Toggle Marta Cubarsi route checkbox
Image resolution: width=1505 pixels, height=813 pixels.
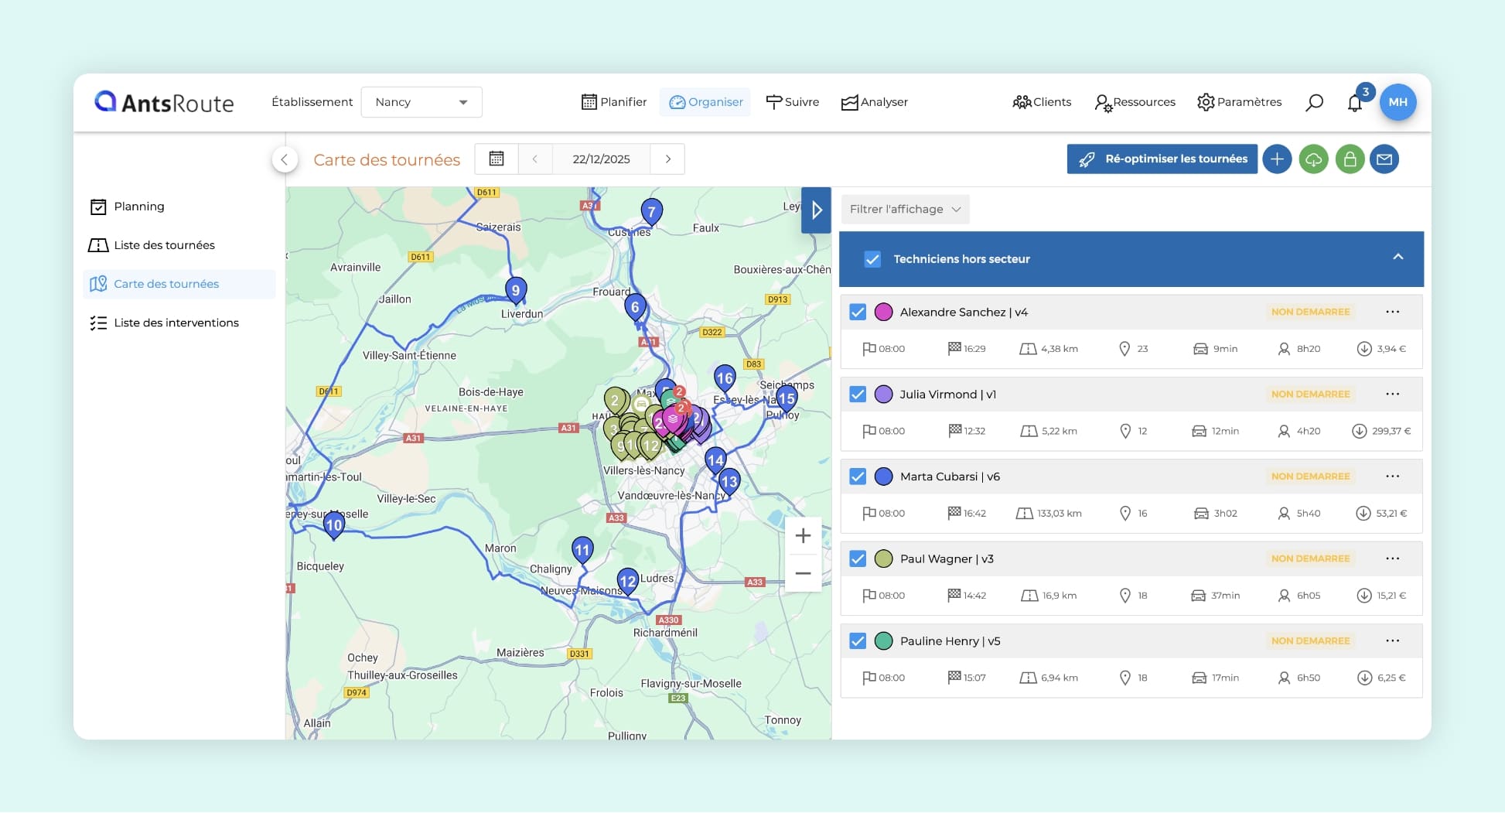pyautogui.click(x=858, y=477)
